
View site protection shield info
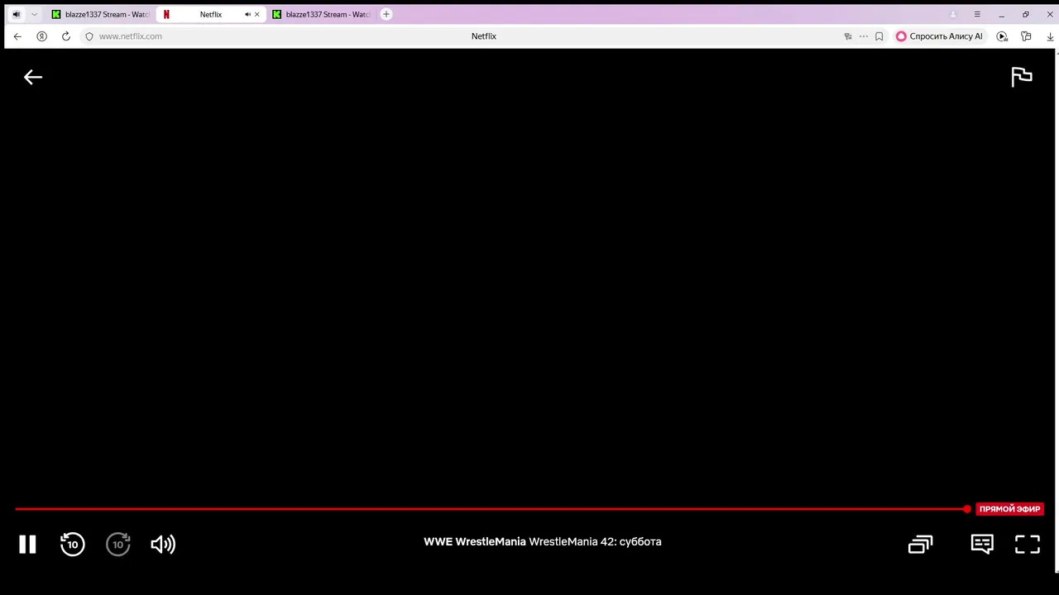coord(89,36)
